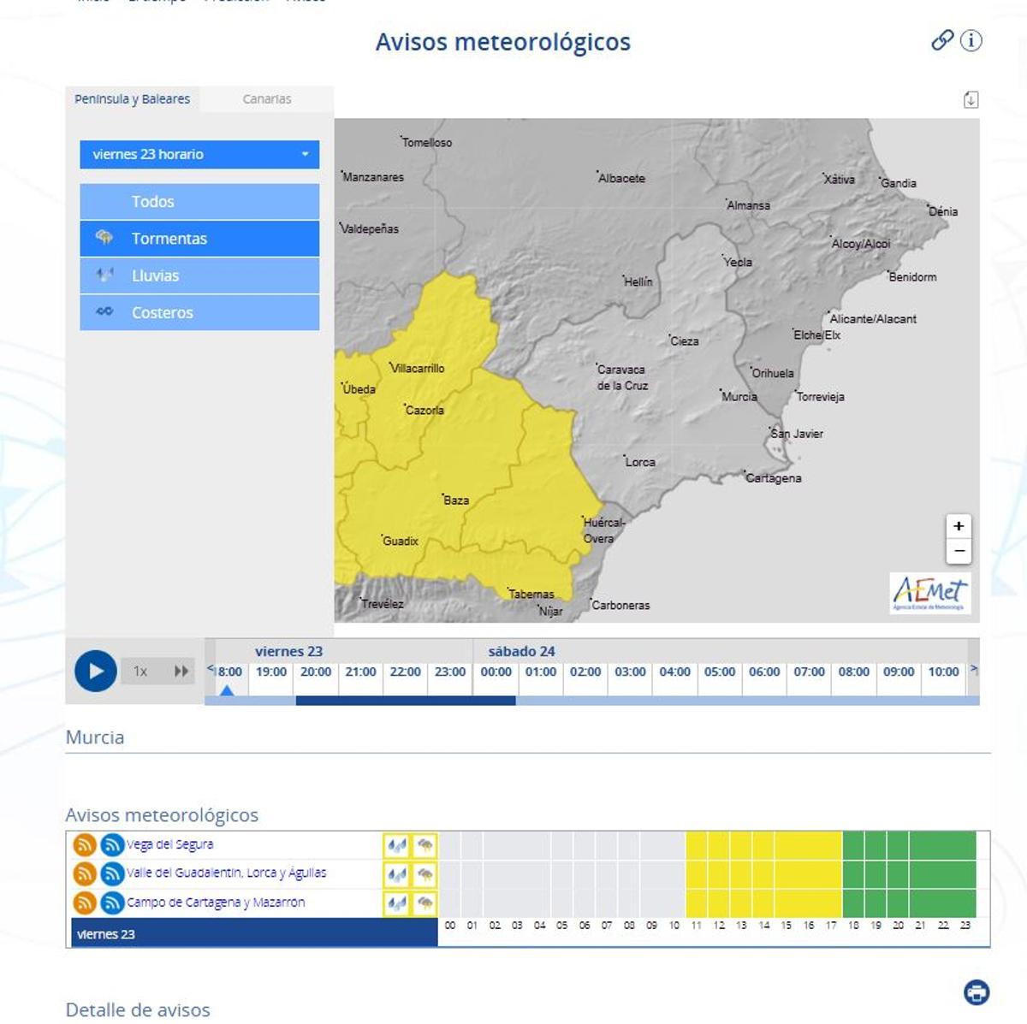1027x1024 pixels.
Task: Click storm warning icon for Campo de Cartagena
Action: tap(424, 903)
